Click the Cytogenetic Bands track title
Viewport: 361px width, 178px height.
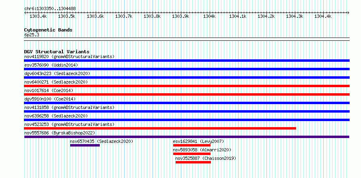48,30
